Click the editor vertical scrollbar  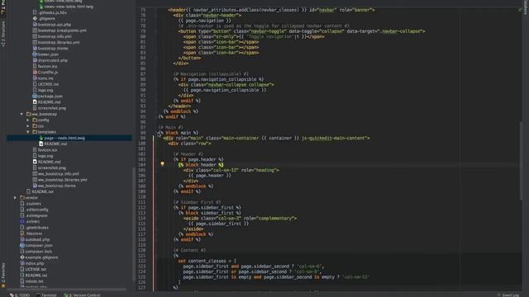pyautogui.click(x=521, y=162)
